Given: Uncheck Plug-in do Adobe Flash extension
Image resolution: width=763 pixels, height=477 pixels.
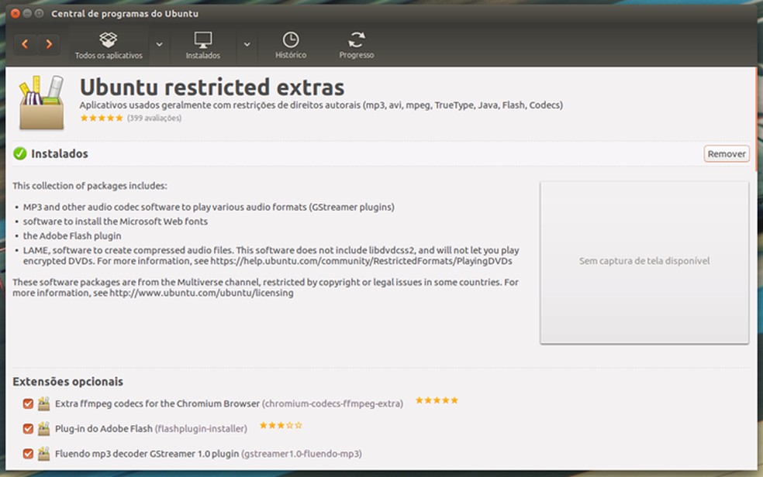Looking at the screenshot, I should point(28,428).
